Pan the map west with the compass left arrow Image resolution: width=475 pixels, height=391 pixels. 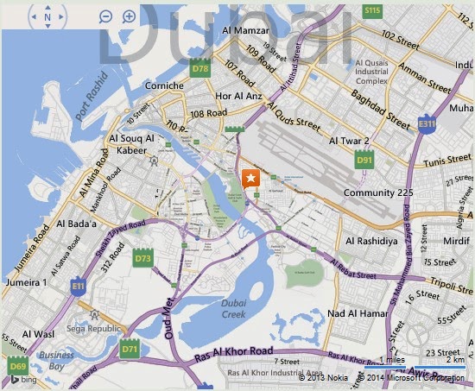coord(34,17)
